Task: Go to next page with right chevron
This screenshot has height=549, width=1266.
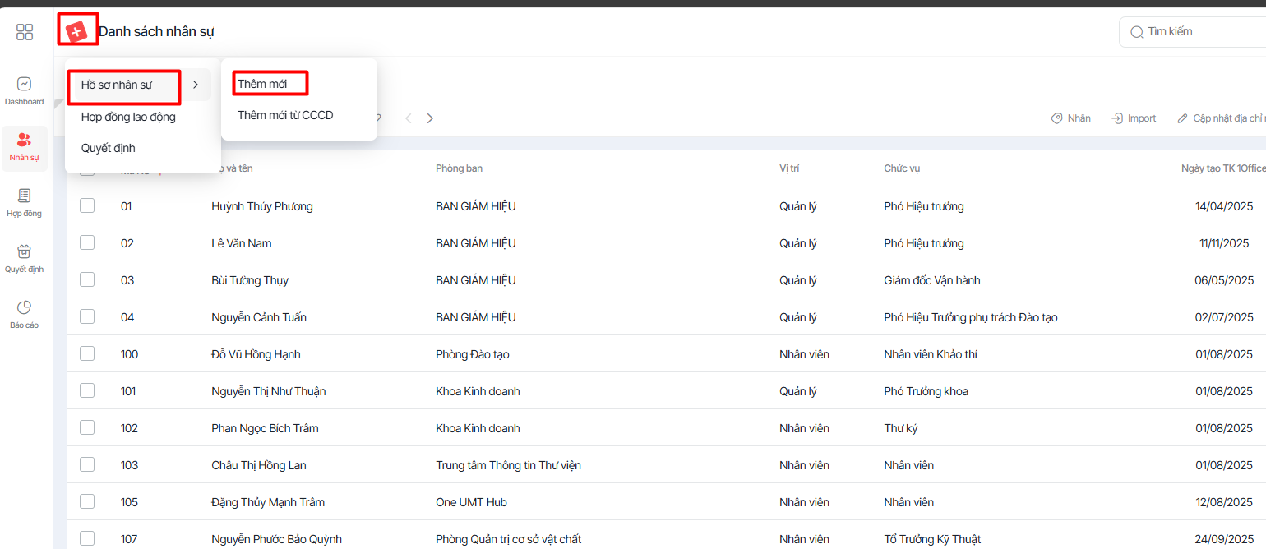Action: point(430,118)
